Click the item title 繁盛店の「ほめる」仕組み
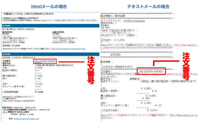 point(18,112)
